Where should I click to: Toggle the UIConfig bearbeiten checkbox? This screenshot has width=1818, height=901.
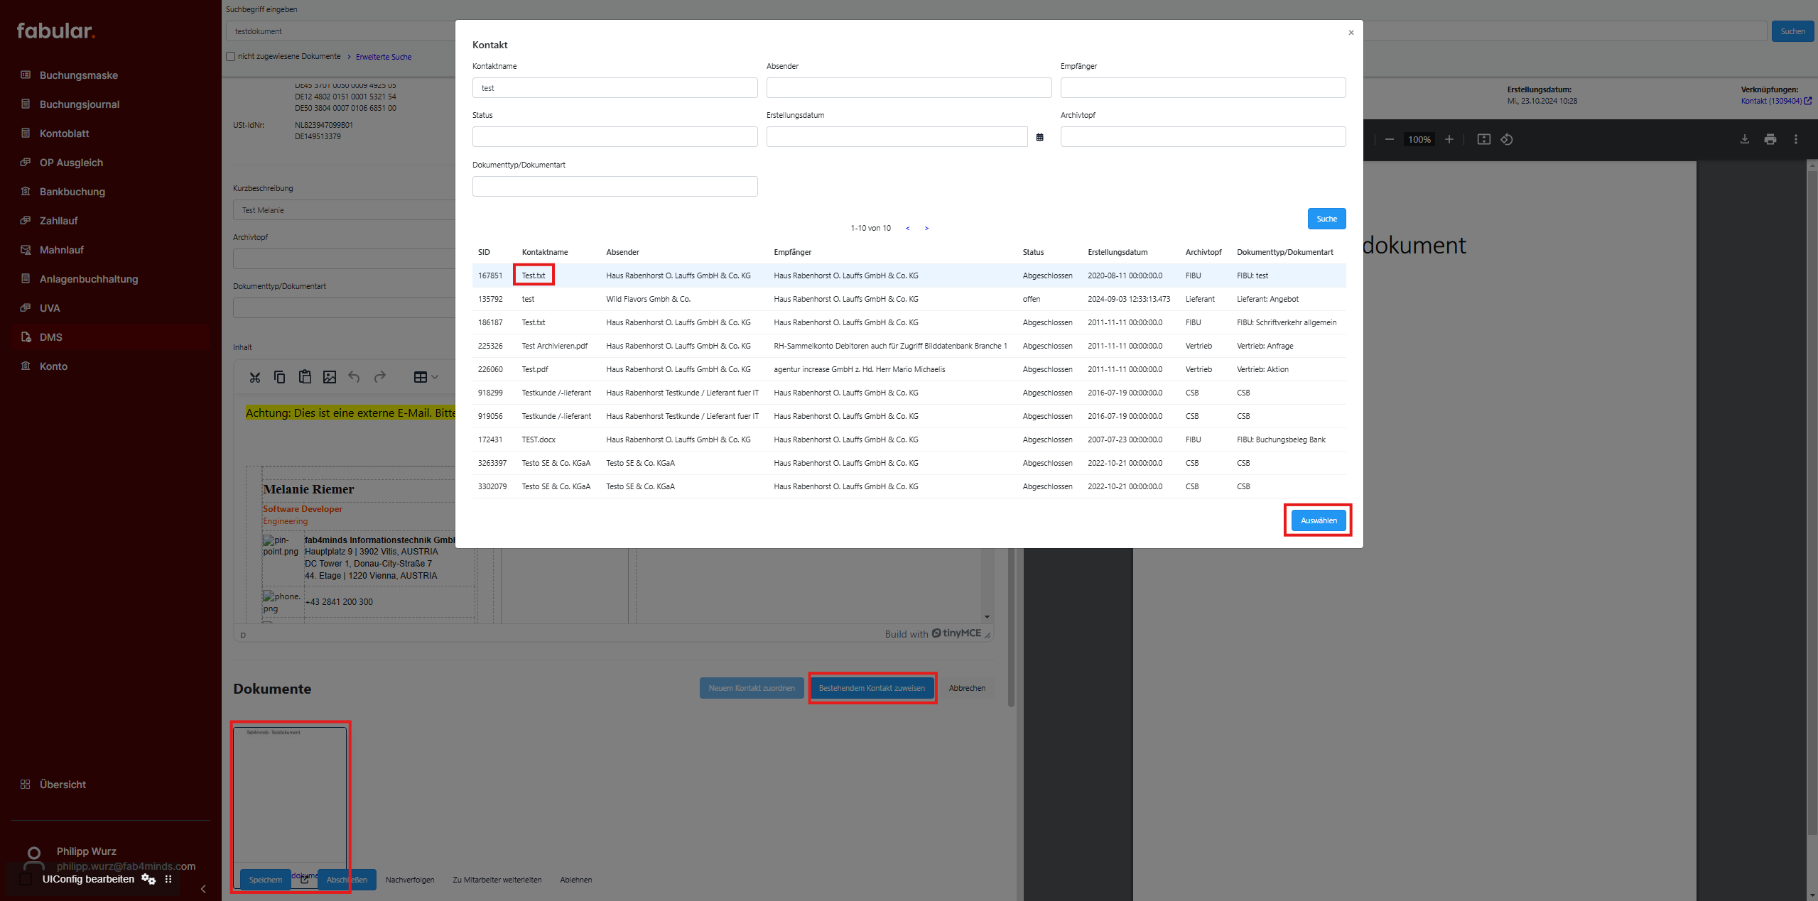tap(26, 879)
